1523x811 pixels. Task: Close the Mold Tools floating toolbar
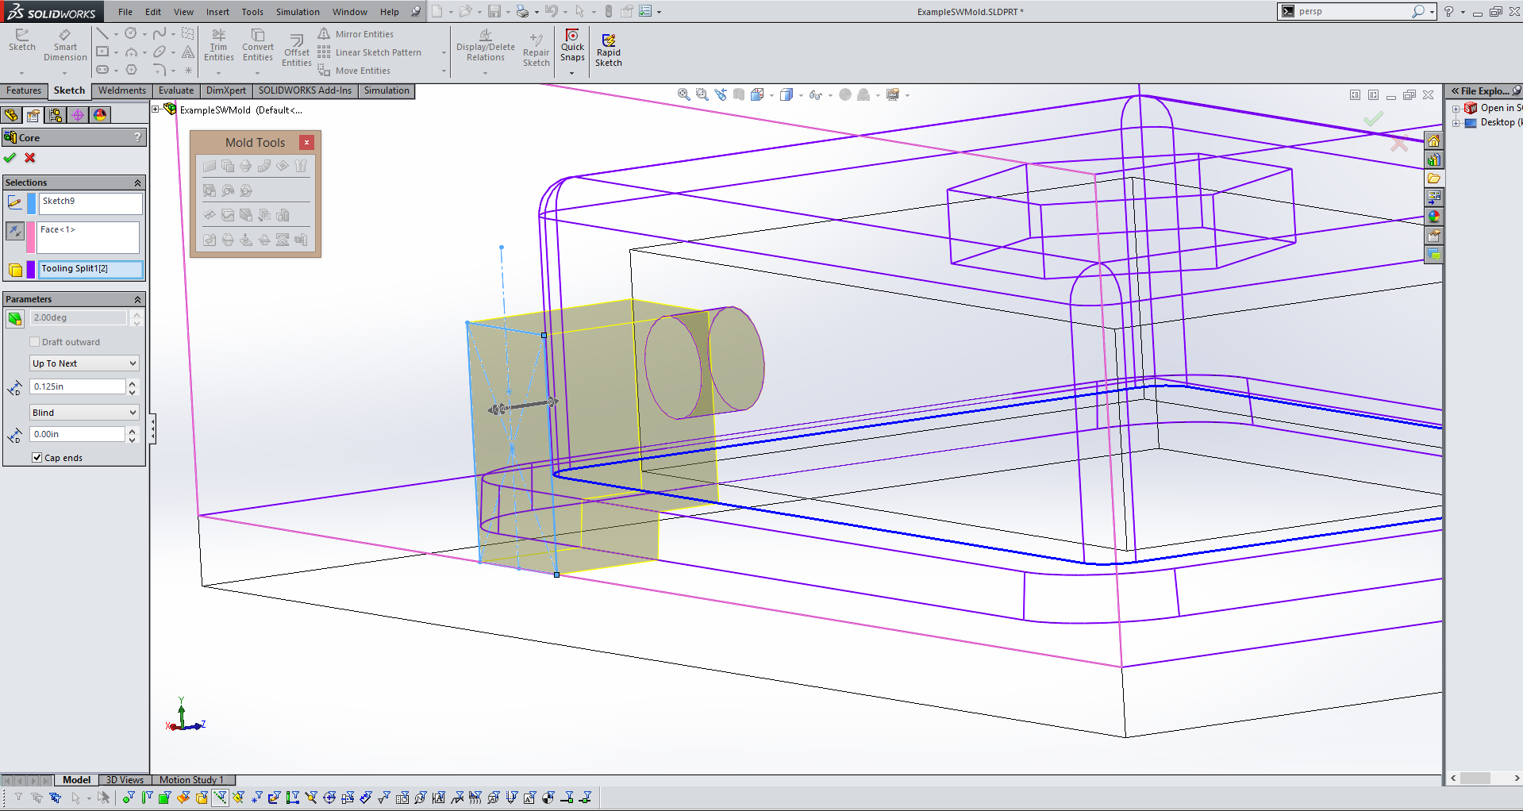tap(306, 142)
